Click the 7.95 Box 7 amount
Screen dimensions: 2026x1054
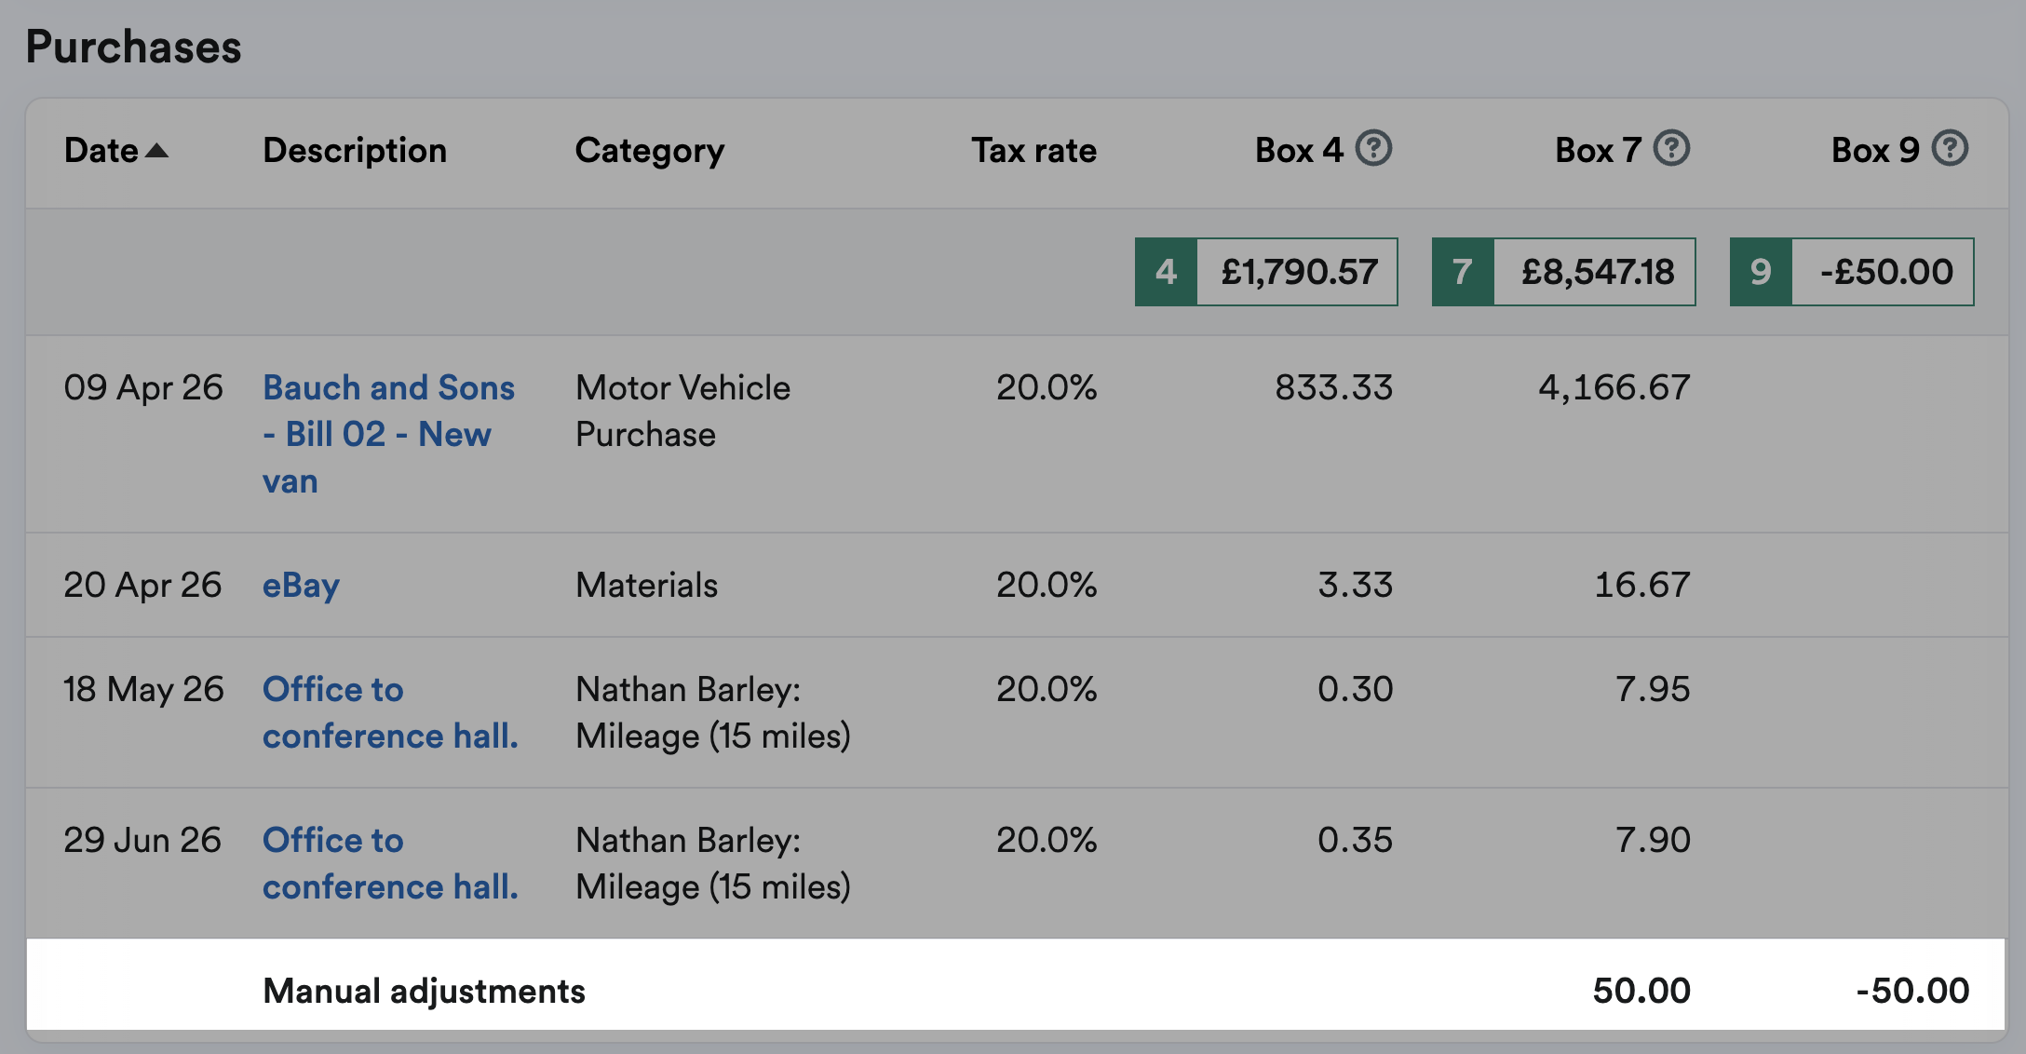[x=1653, y=689]
